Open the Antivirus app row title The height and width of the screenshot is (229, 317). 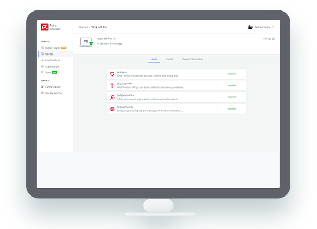tap(122, 72)
